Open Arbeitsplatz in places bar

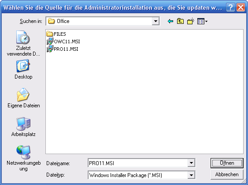coord(23,127)
